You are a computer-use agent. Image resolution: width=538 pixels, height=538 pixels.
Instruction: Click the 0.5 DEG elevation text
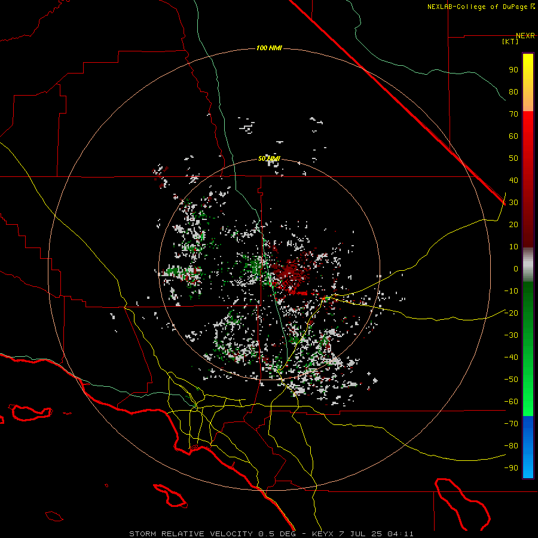pyautogui.click(x=277, y=534)
